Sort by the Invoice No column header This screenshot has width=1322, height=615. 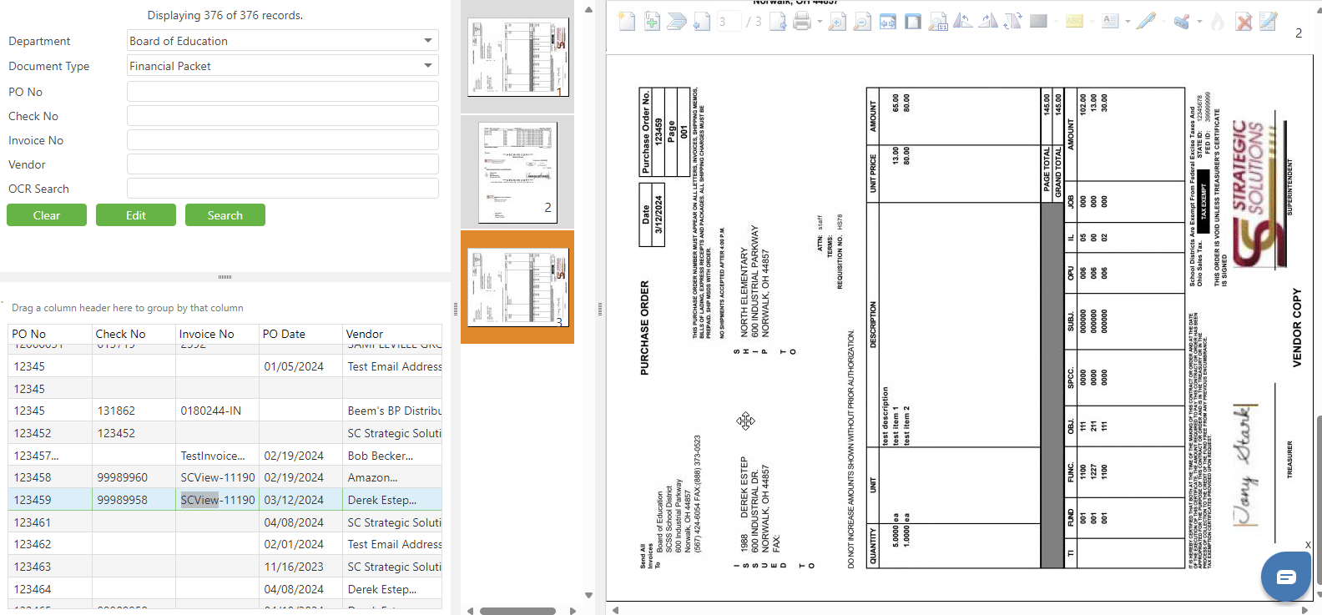[x=217, y=334]
